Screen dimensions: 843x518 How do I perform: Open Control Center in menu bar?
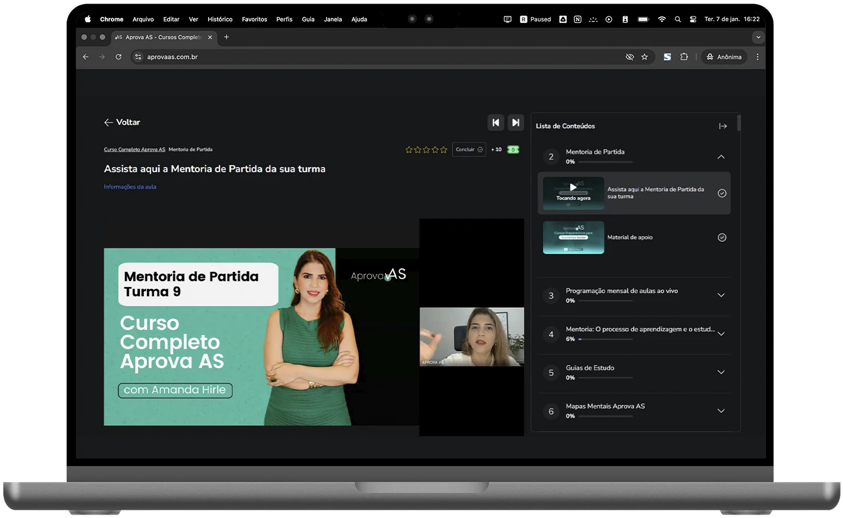(693, 19)
